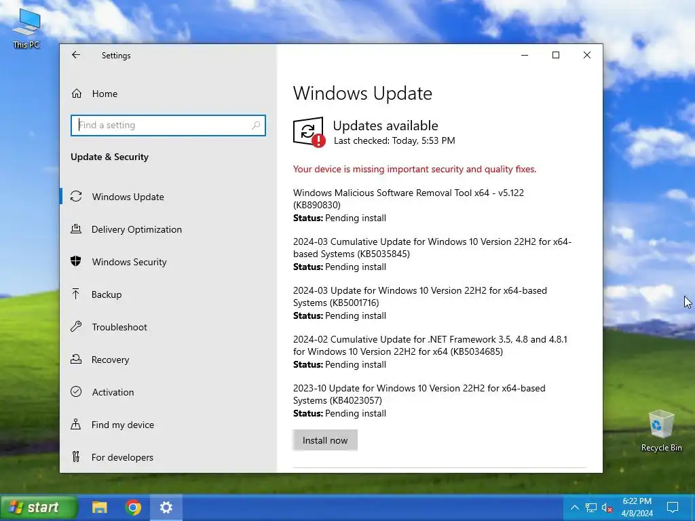
Task: Click the Troubleshoot wrench icon
Action: point(76,327)
